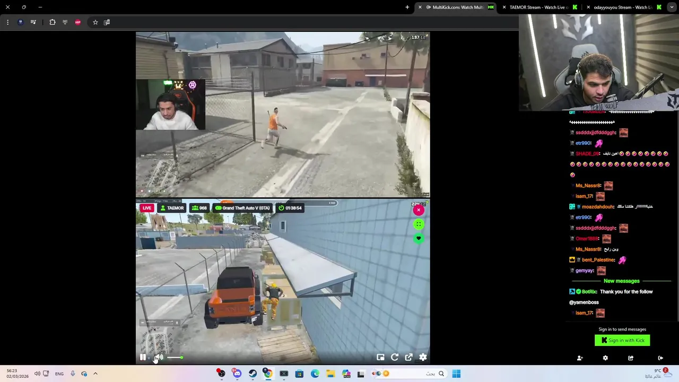Viewport: 679px width, 382px height.
Task: Click the green heart follow button
Action: 419,238
